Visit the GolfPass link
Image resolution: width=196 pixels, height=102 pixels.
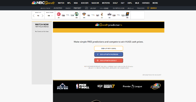[58, 8]
